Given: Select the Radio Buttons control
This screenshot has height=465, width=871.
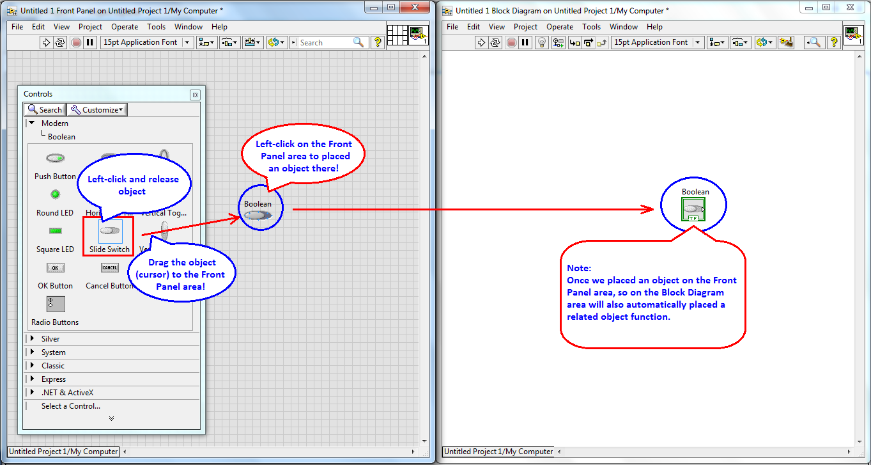Looking at the screenshot, I should pyautogui.click(x=55, y=304).
